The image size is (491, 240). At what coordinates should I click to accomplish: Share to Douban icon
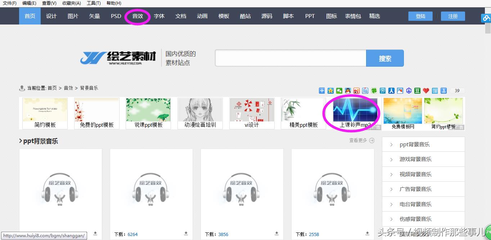click(x=418, y=91)
